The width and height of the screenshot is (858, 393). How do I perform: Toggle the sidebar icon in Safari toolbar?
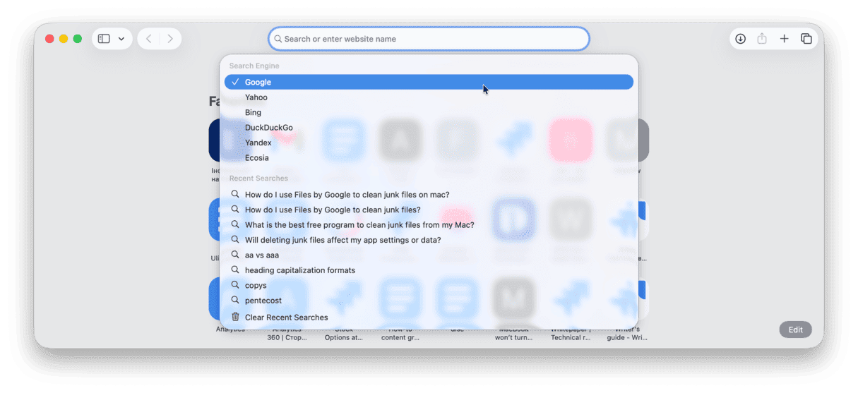104,39
